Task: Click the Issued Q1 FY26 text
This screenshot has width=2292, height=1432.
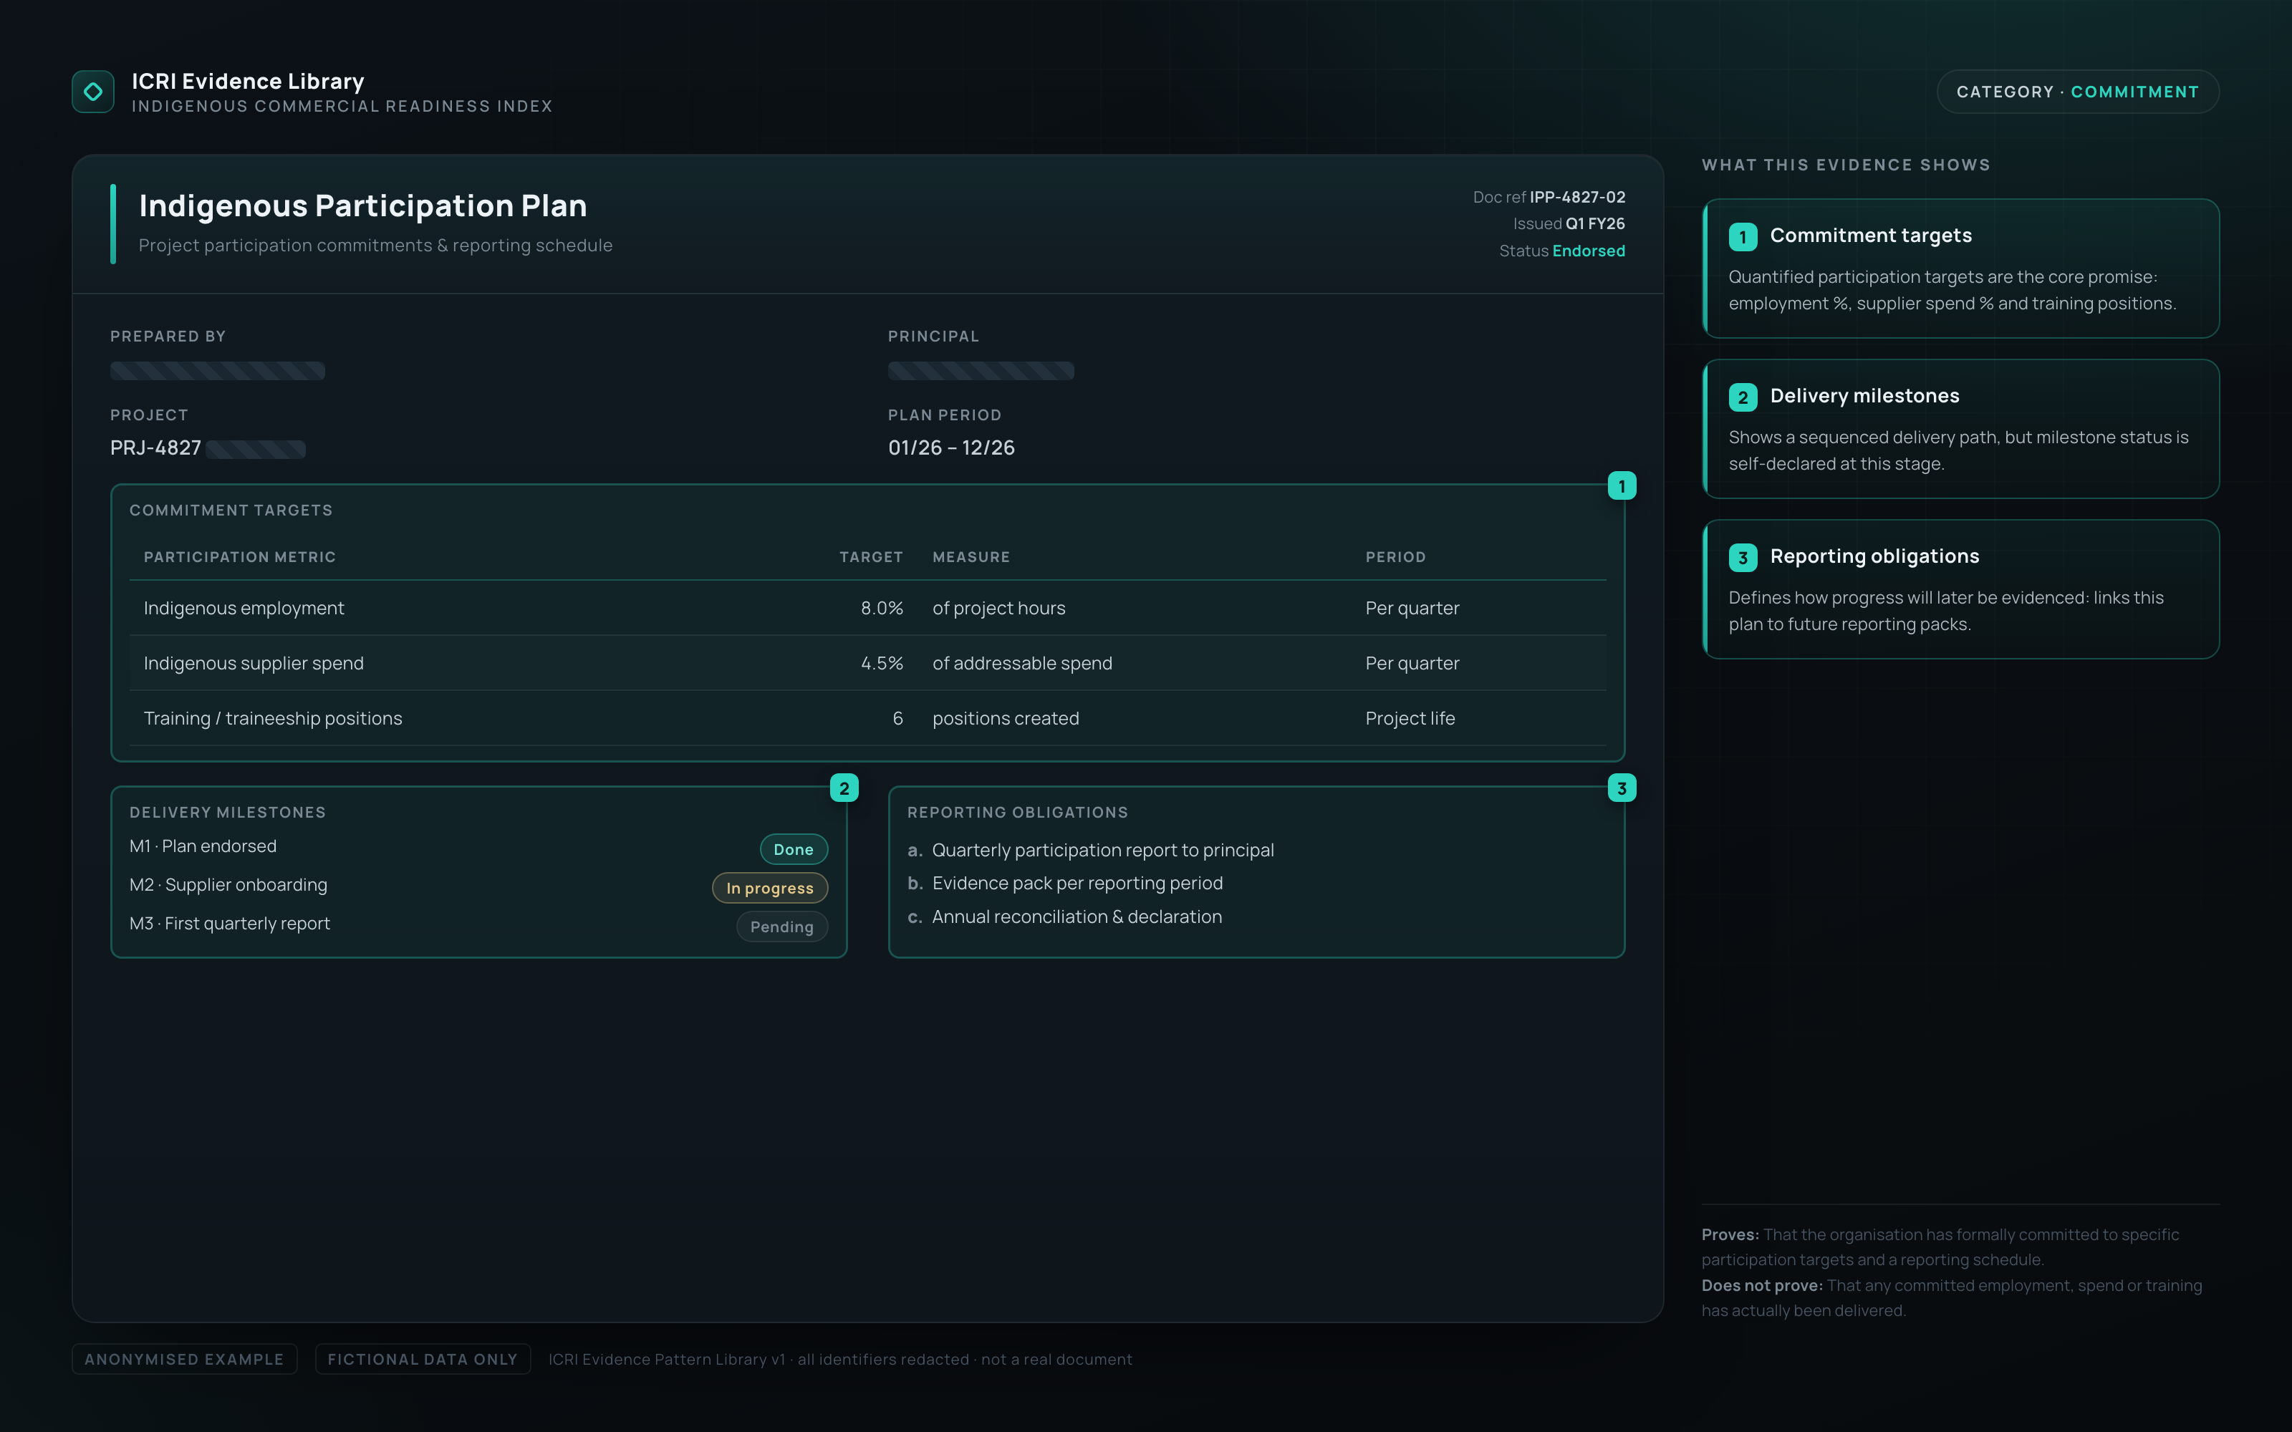Action: point(1569,223)
